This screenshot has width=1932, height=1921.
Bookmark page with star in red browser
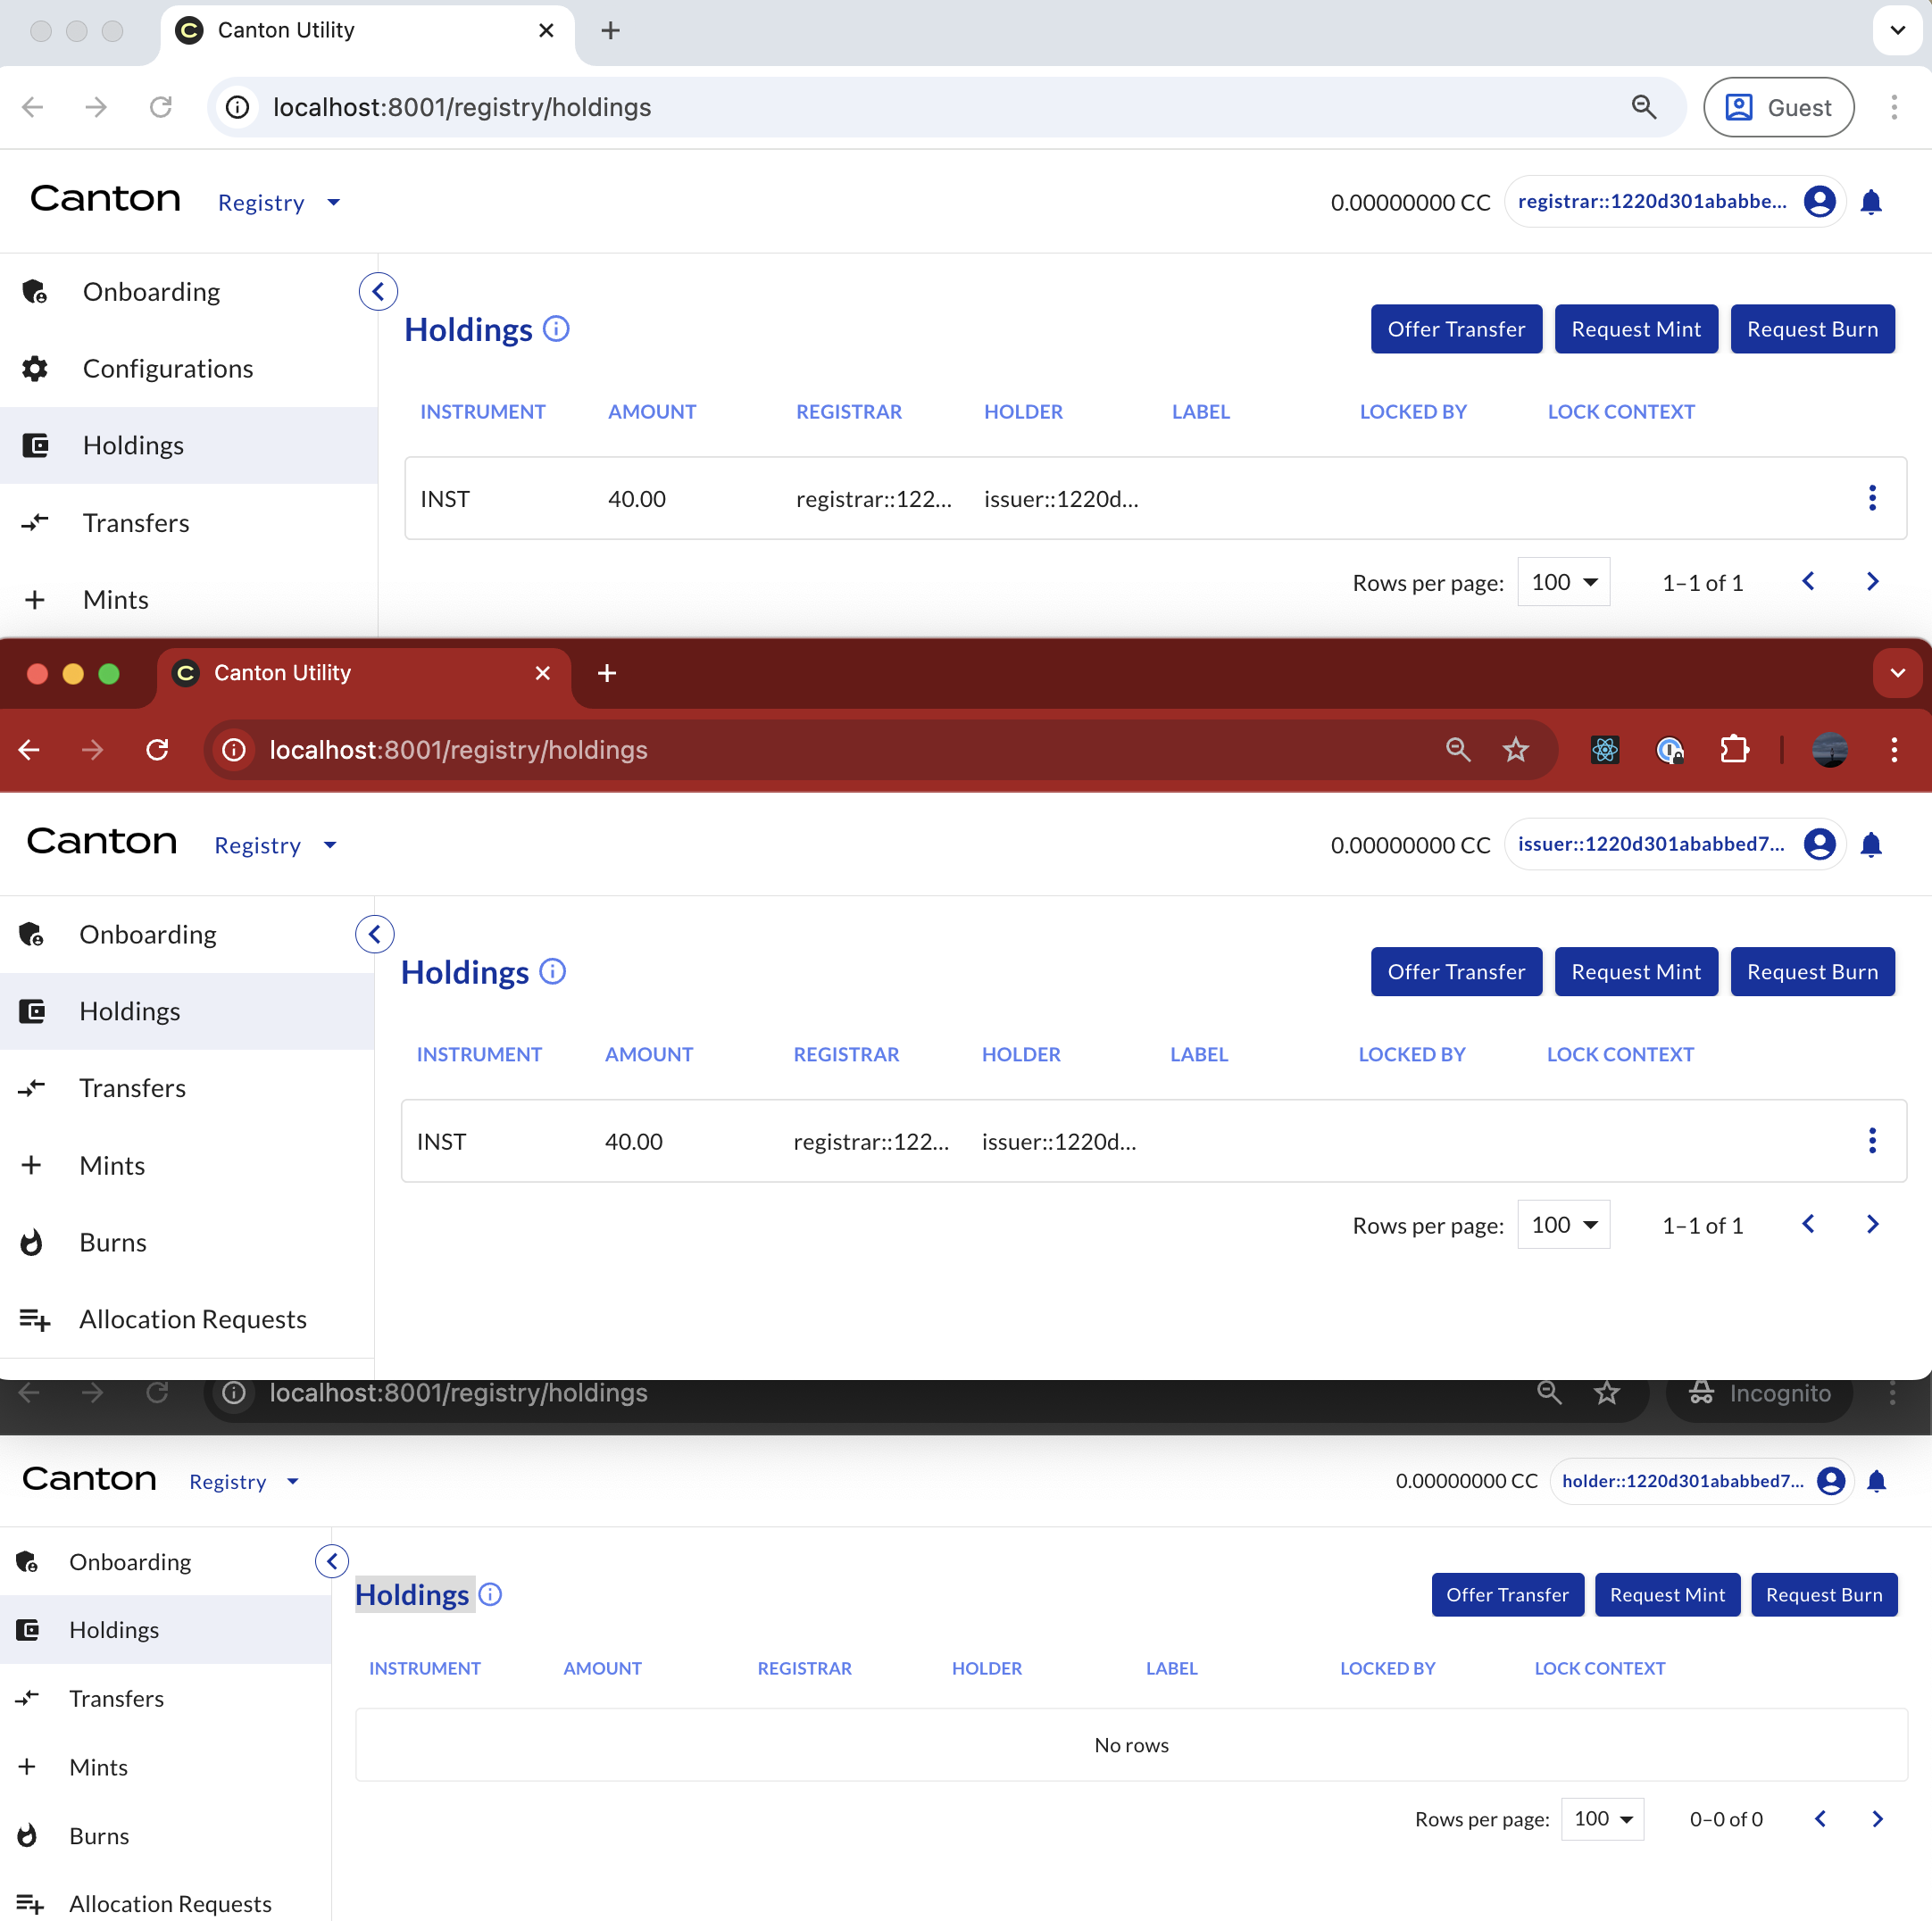point(1515,750)
